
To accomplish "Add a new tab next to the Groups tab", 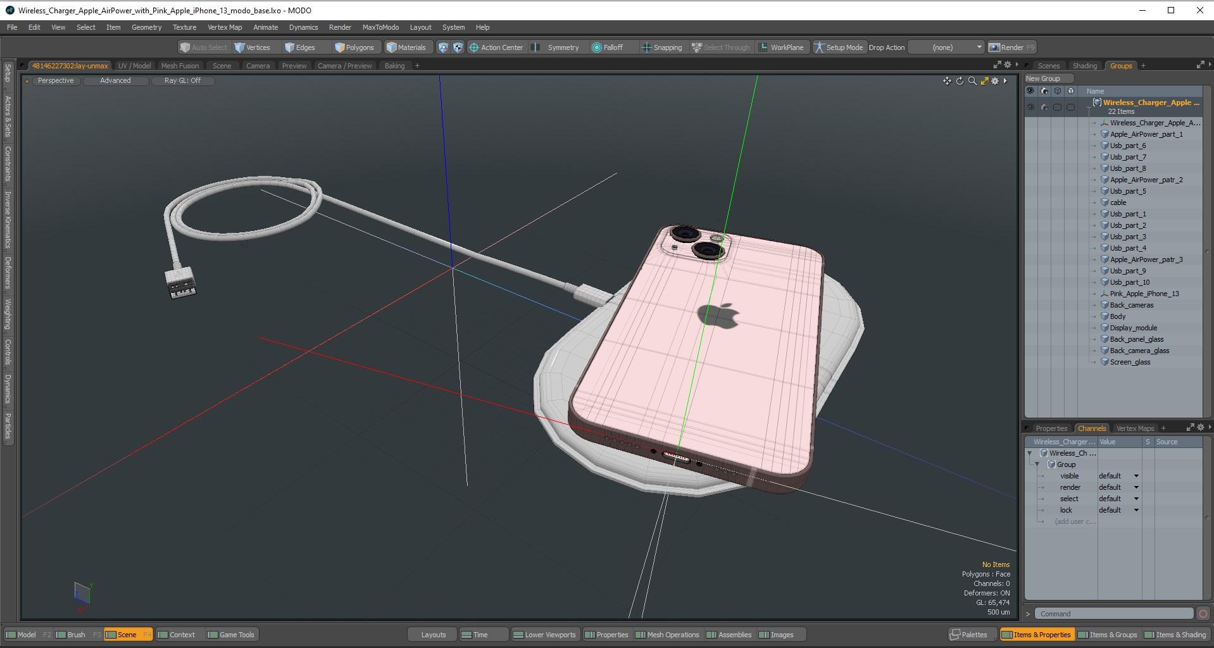I will (1143, 66).
